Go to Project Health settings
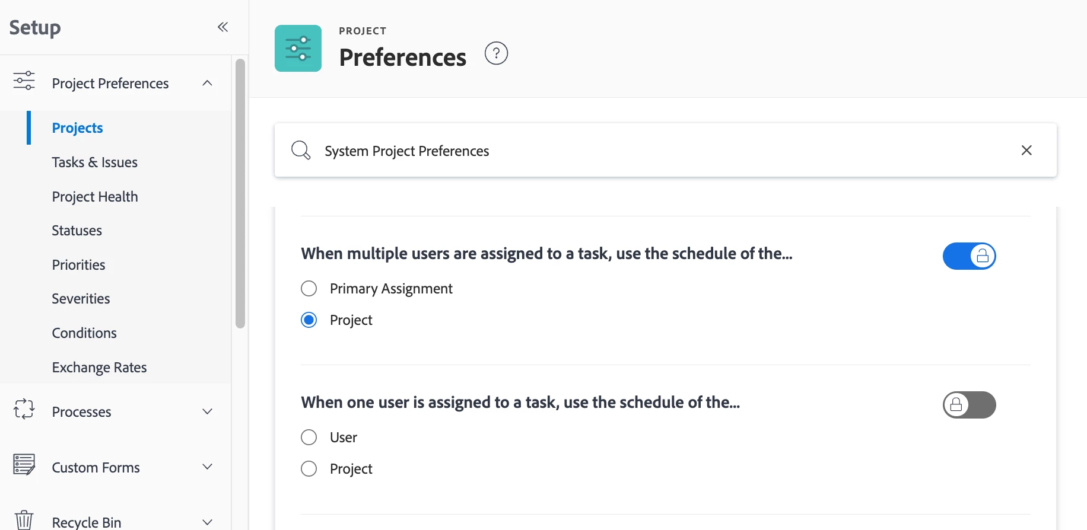 point(95,197)
